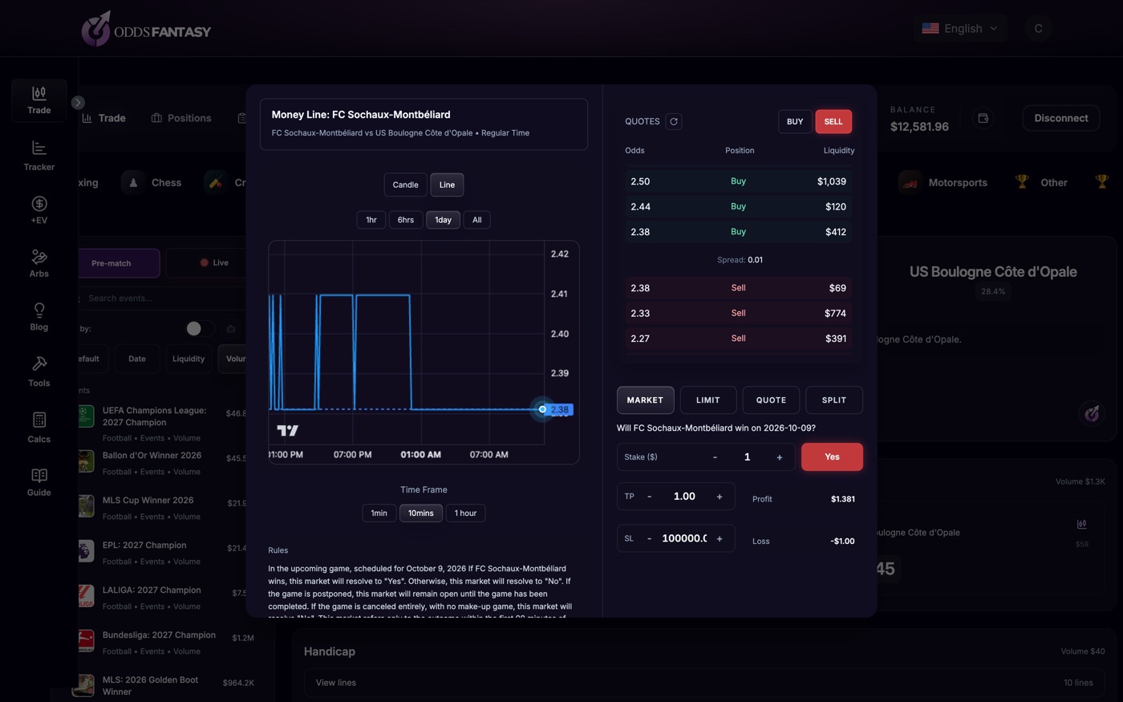
Task: Switch chart range to All
Action: 477,220
